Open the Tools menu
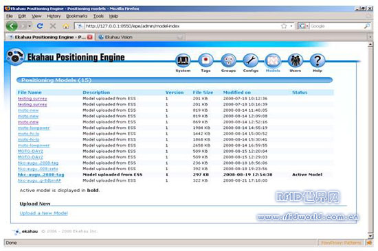The image size is (378, 251). pos(98,16)
